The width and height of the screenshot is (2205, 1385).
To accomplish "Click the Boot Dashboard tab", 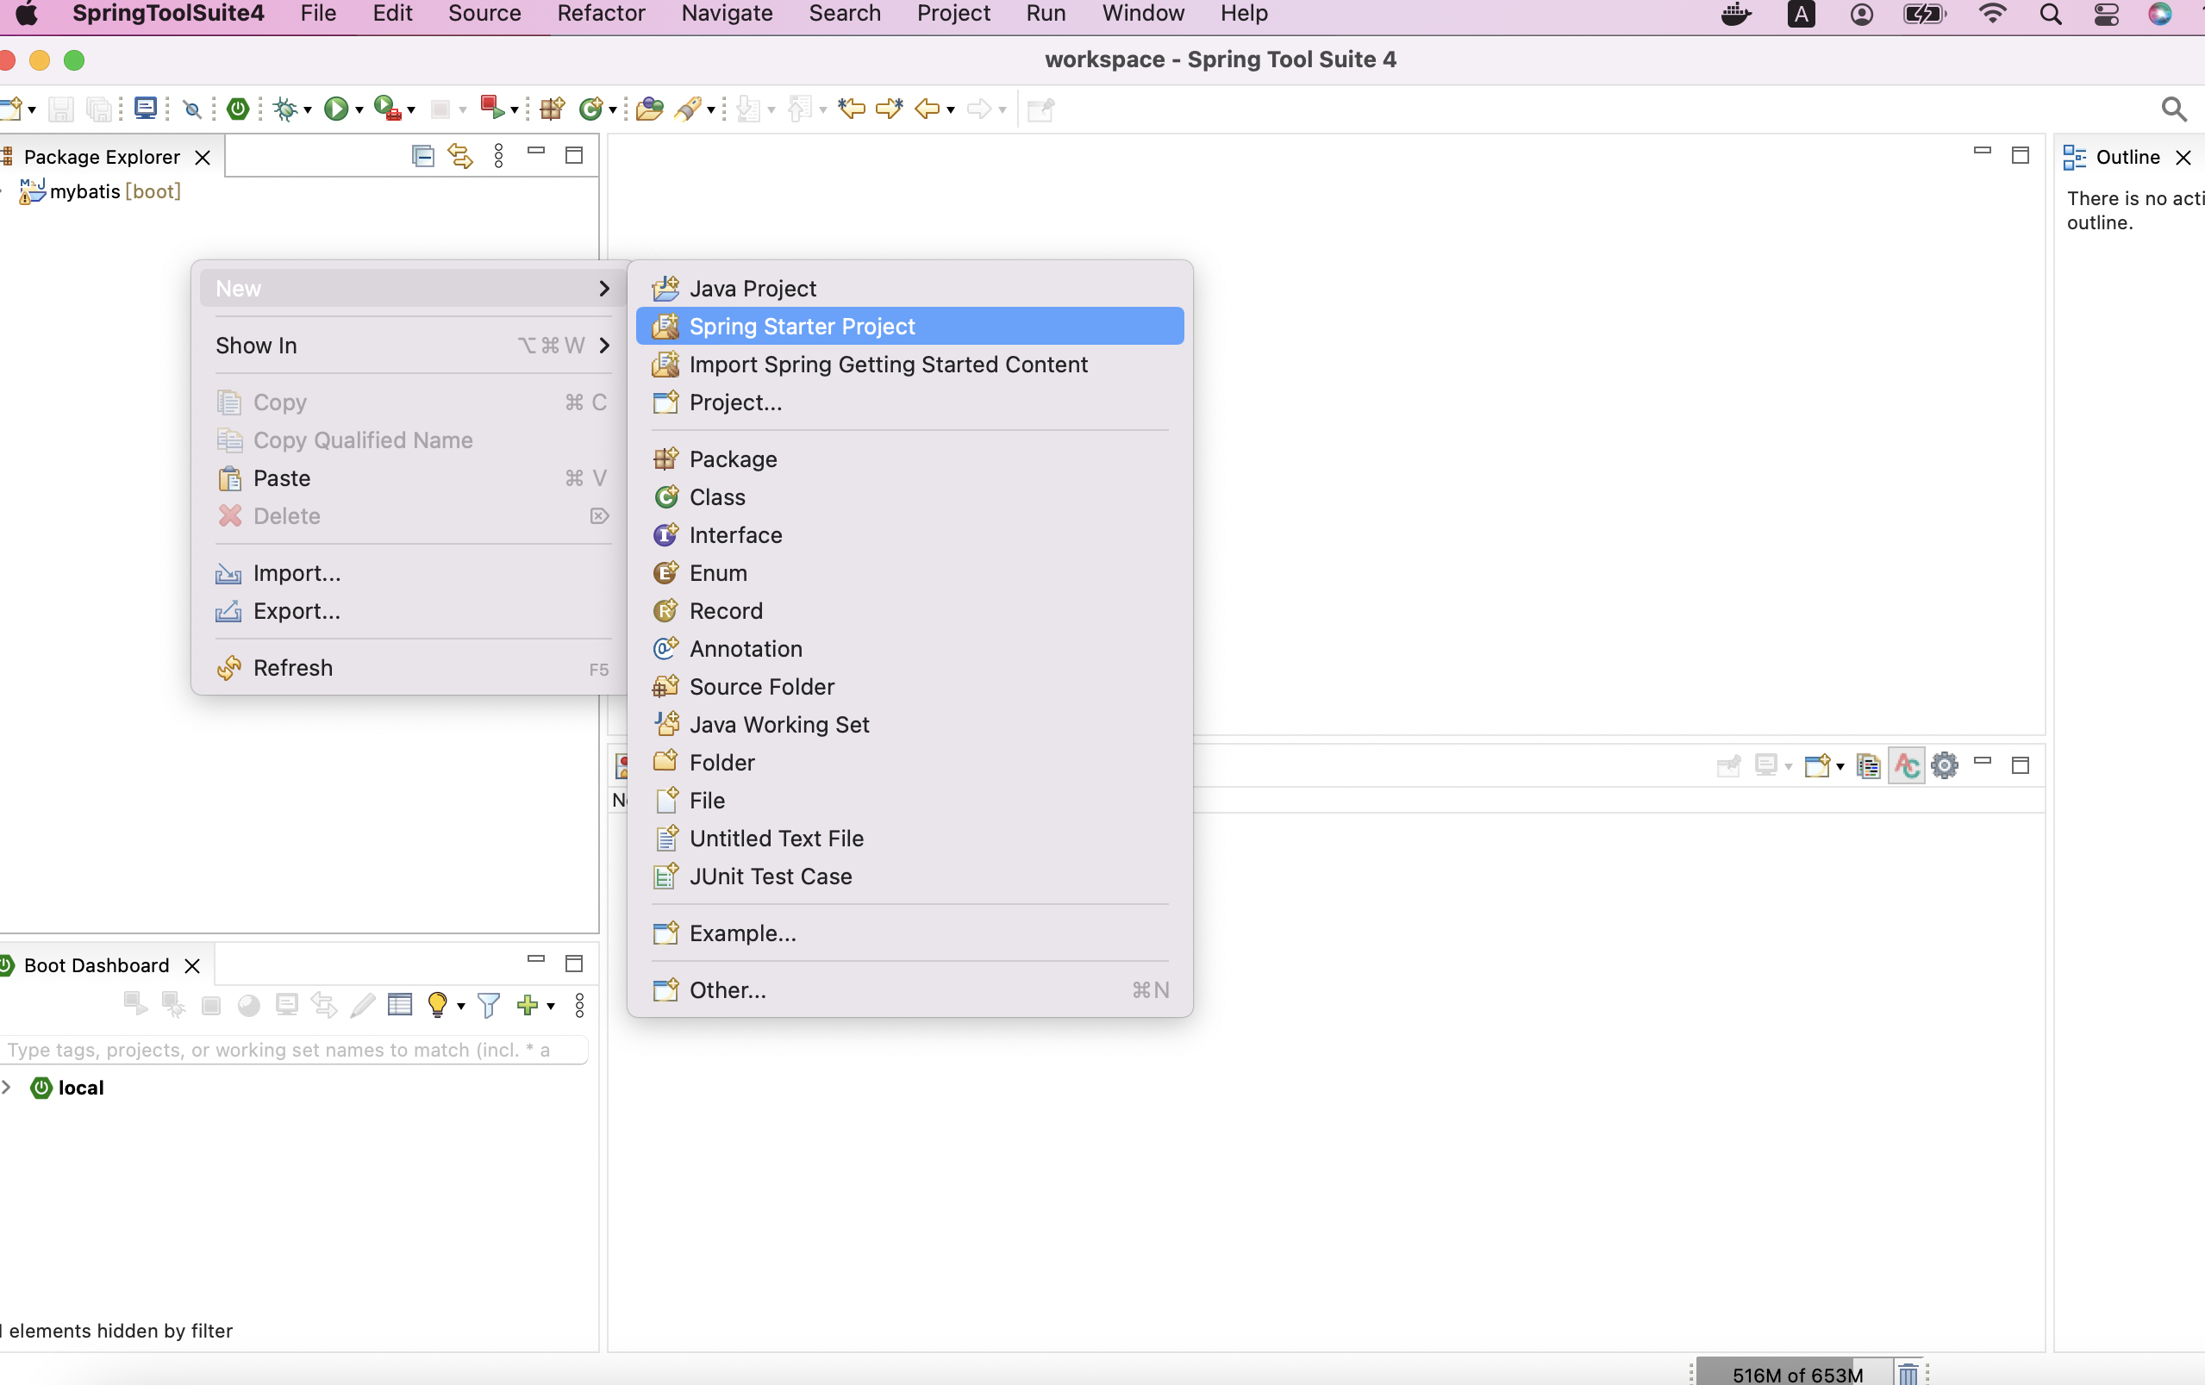I will pyautogui.click(x=97, y=964).
